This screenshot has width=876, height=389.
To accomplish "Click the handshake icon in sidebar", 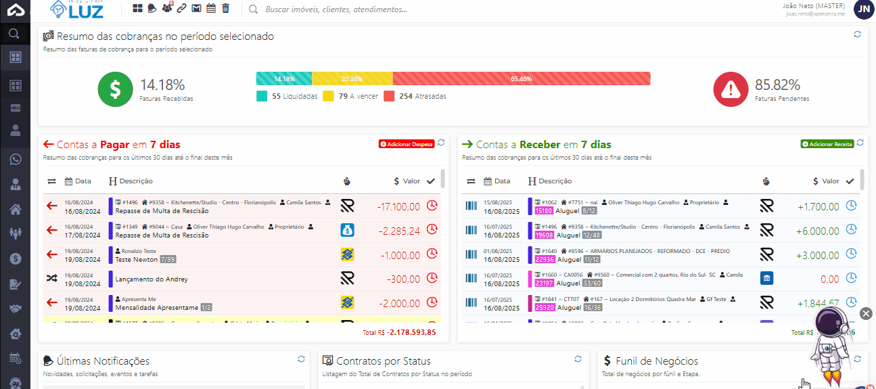I will [x=15, y=308].
